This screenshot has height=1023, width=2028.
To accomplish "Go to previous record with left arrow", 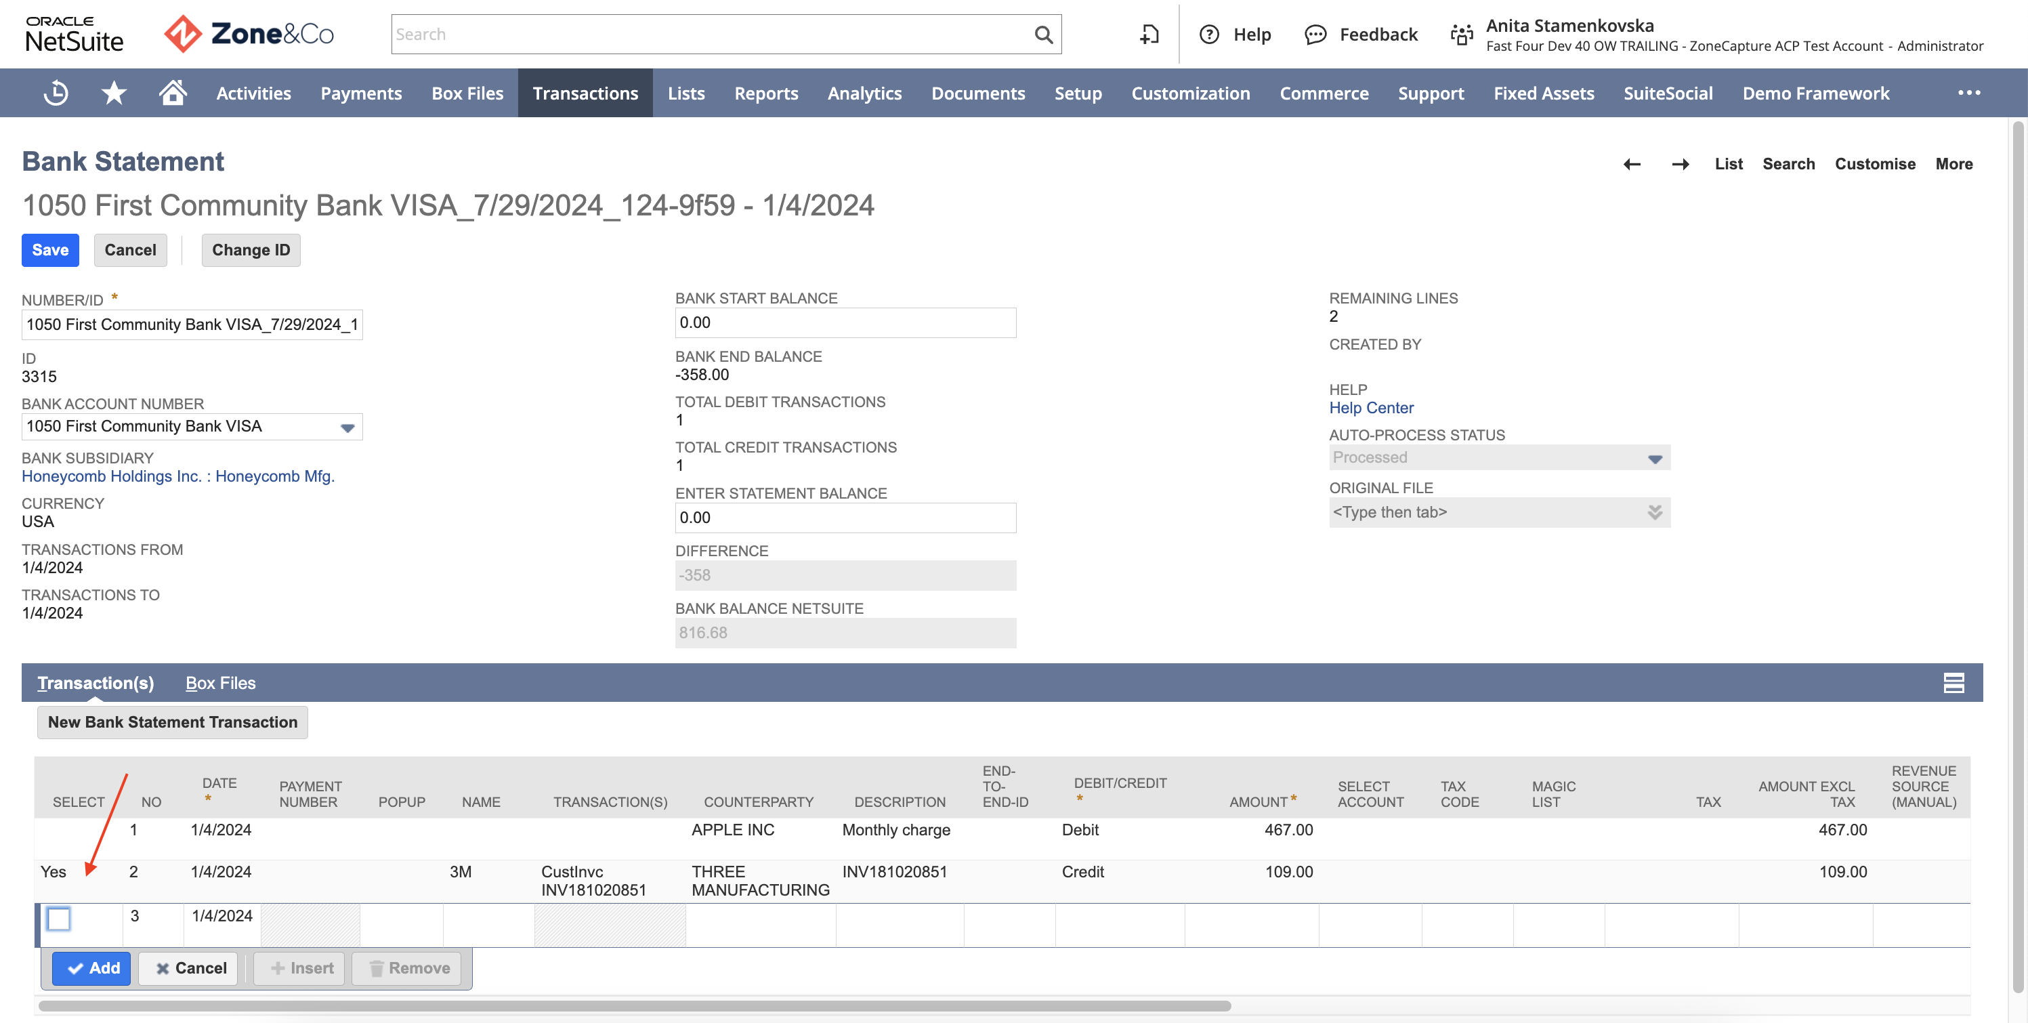I will (x=1631, y=164).
